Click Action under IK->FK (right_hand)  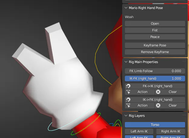click(140, 105)
